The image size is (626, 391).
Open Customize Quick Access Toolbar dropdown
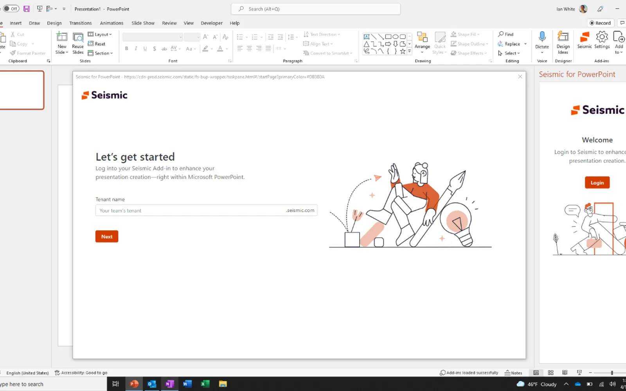[x=64, y=9]
